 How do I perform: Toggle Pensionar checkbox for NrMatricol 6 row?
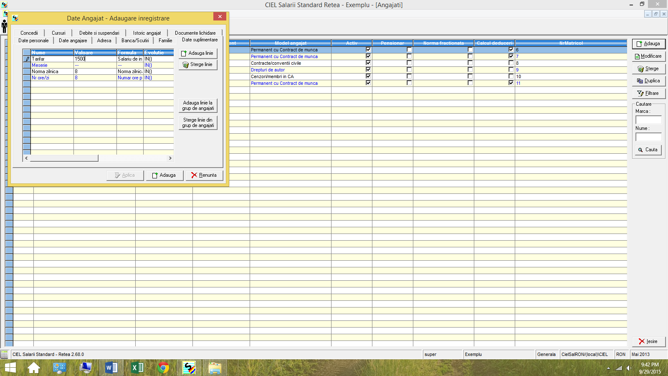[x=409, y=50]
